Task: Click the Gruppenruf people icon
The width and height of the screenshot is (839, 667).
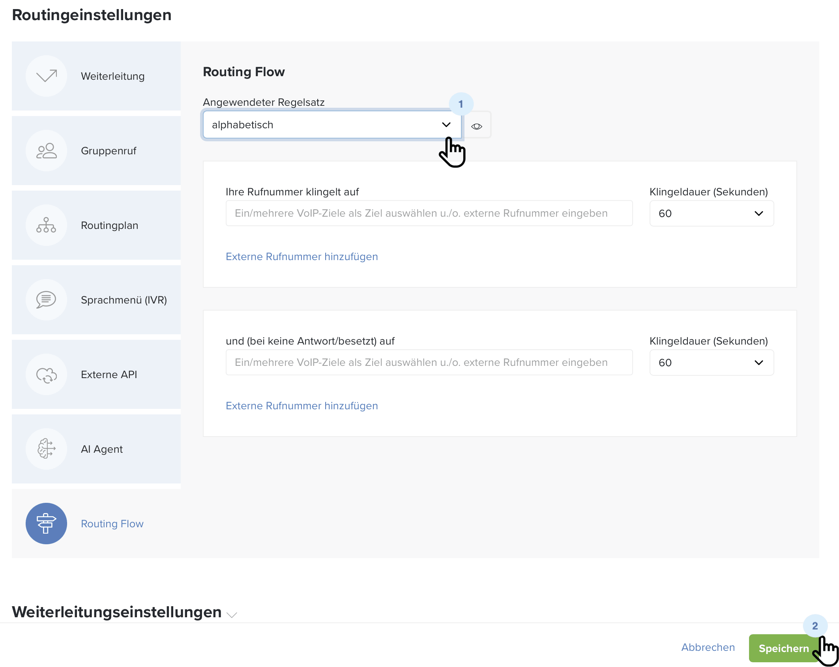Action: (x=46, y=150)
